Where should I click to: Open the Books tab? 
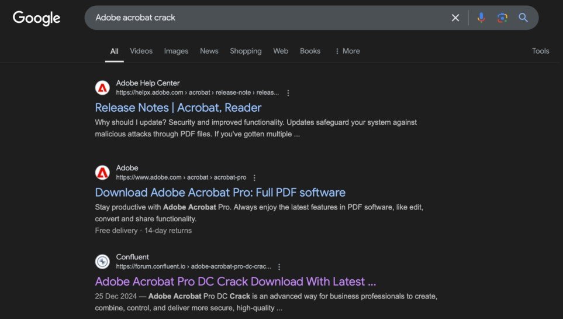pyautogui.click(x=310, y=51)
